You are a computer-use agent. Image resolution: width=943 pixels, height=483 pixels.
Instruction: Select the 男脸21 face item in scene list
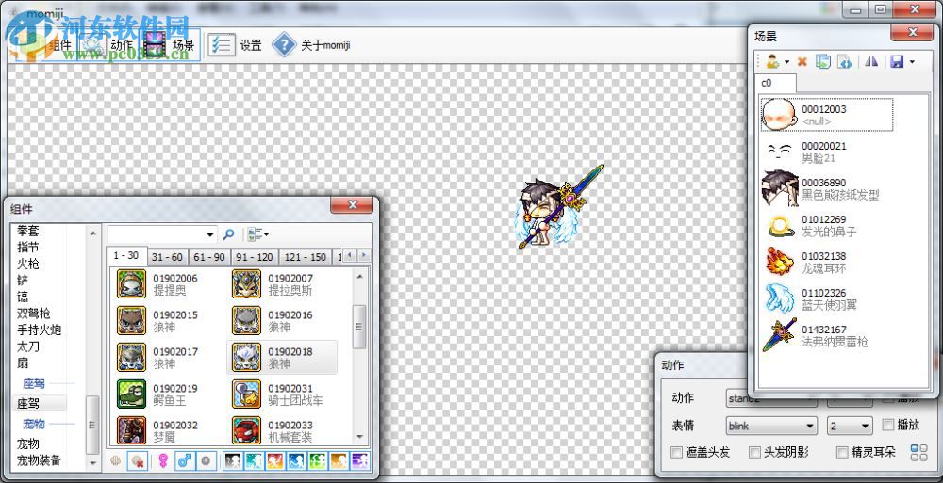[827, 152]
